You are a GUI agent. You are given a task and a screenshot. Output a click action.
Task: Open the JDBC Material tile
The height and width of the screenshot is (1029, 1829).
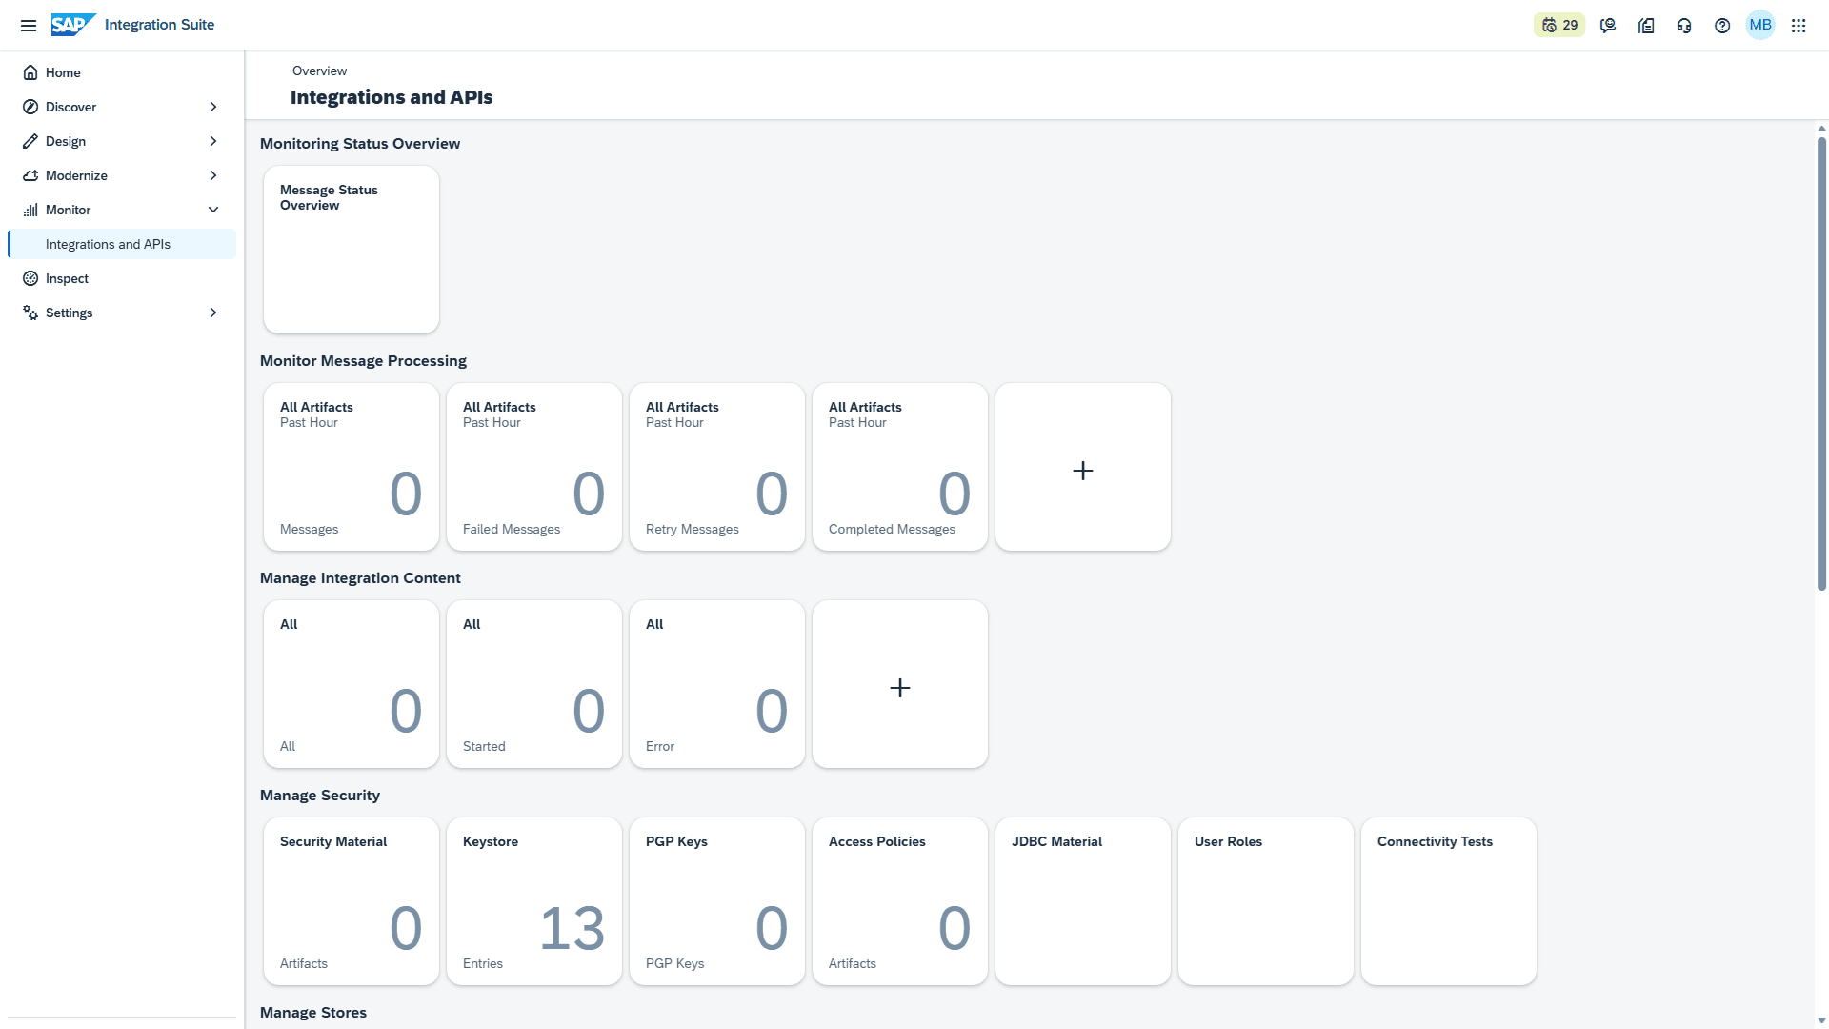click(1083, 901)
